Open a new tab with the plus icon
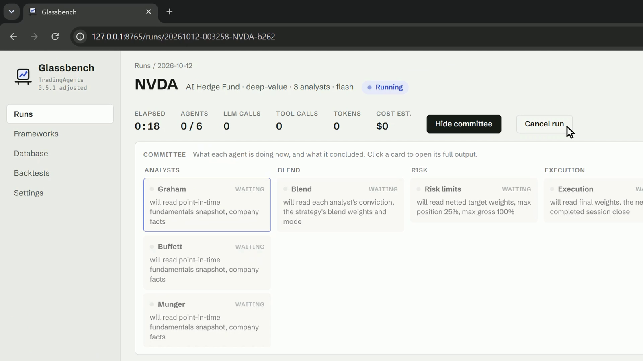The image size is (643, 361). [169, 12]
